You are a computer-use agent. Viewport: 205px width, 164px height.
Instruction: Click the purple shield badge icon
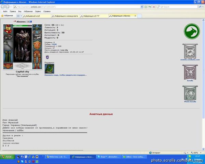click(47, 57)
